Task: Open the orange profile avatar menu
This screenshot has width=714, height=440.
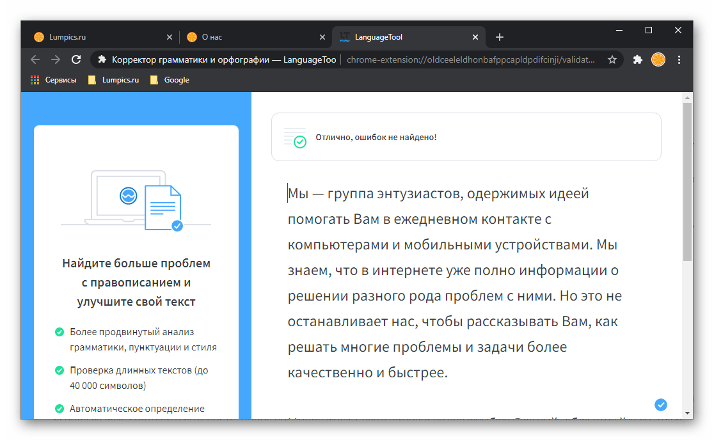Action: pyautogui.click(x=658, y=59)
